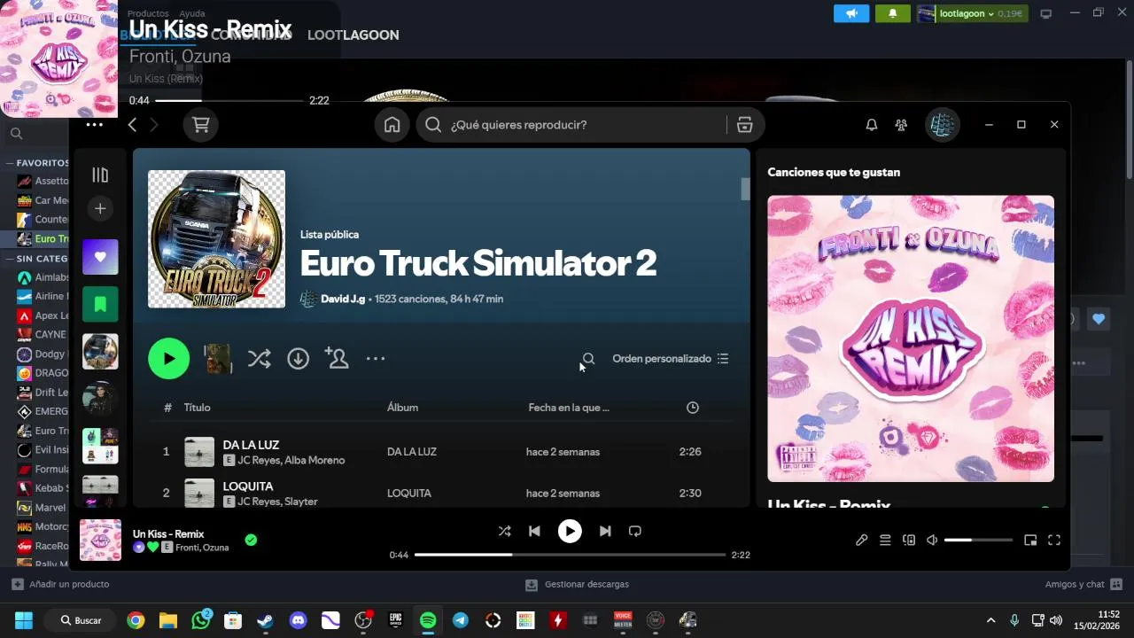Image resolution: width=1134 pixels, height=638 pixels.
Task: Open the Spotify shopping cart icon
Action: point(201,125)
